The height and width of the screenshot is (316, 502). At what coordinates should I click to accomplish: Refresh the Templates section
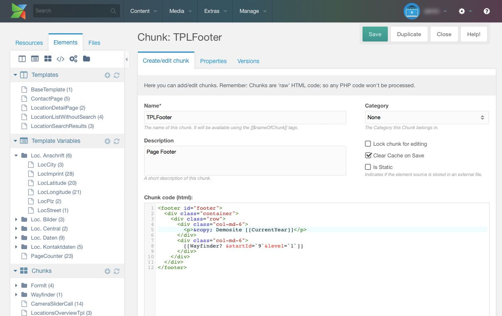tap(117, 75)
